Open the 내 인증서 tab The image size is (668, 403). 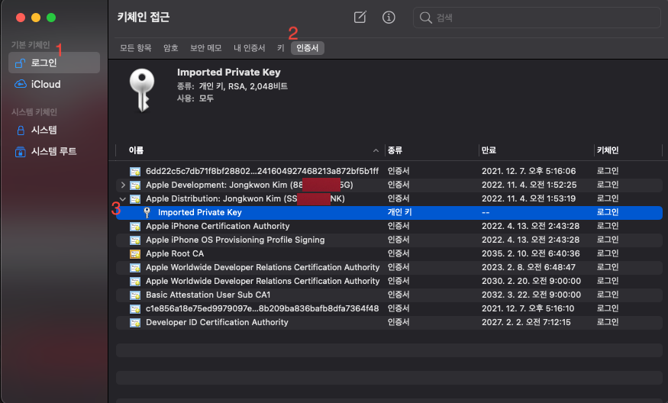pyautogui.click(x=249, y=48)
